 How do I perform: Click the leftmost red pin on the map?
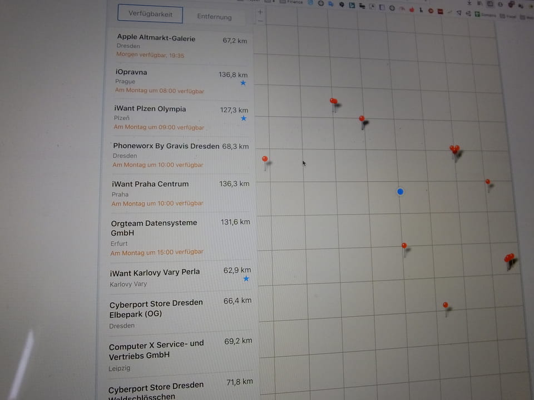265,159
